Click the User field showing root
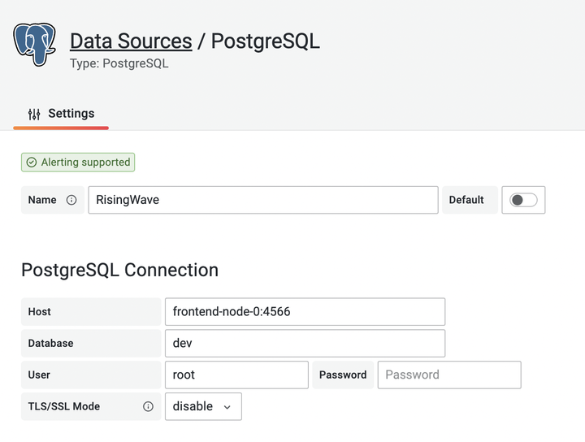 236,375
